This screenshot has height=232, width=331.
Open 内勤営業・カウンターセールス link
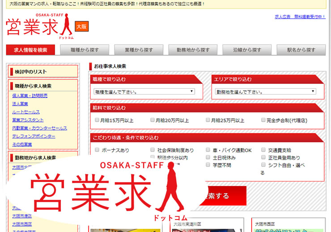point(39,128)
